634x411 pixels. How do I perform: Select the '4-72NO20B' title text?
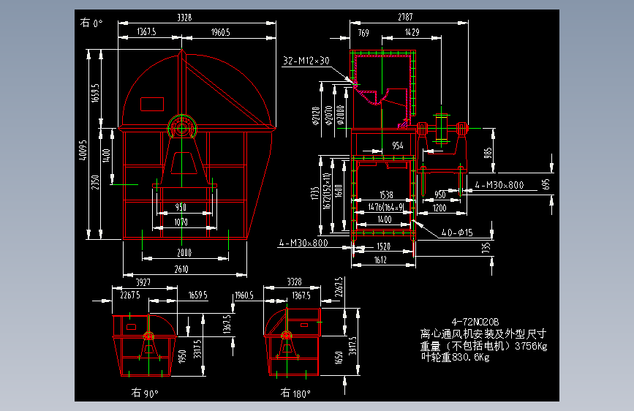[x=475, y=322]
